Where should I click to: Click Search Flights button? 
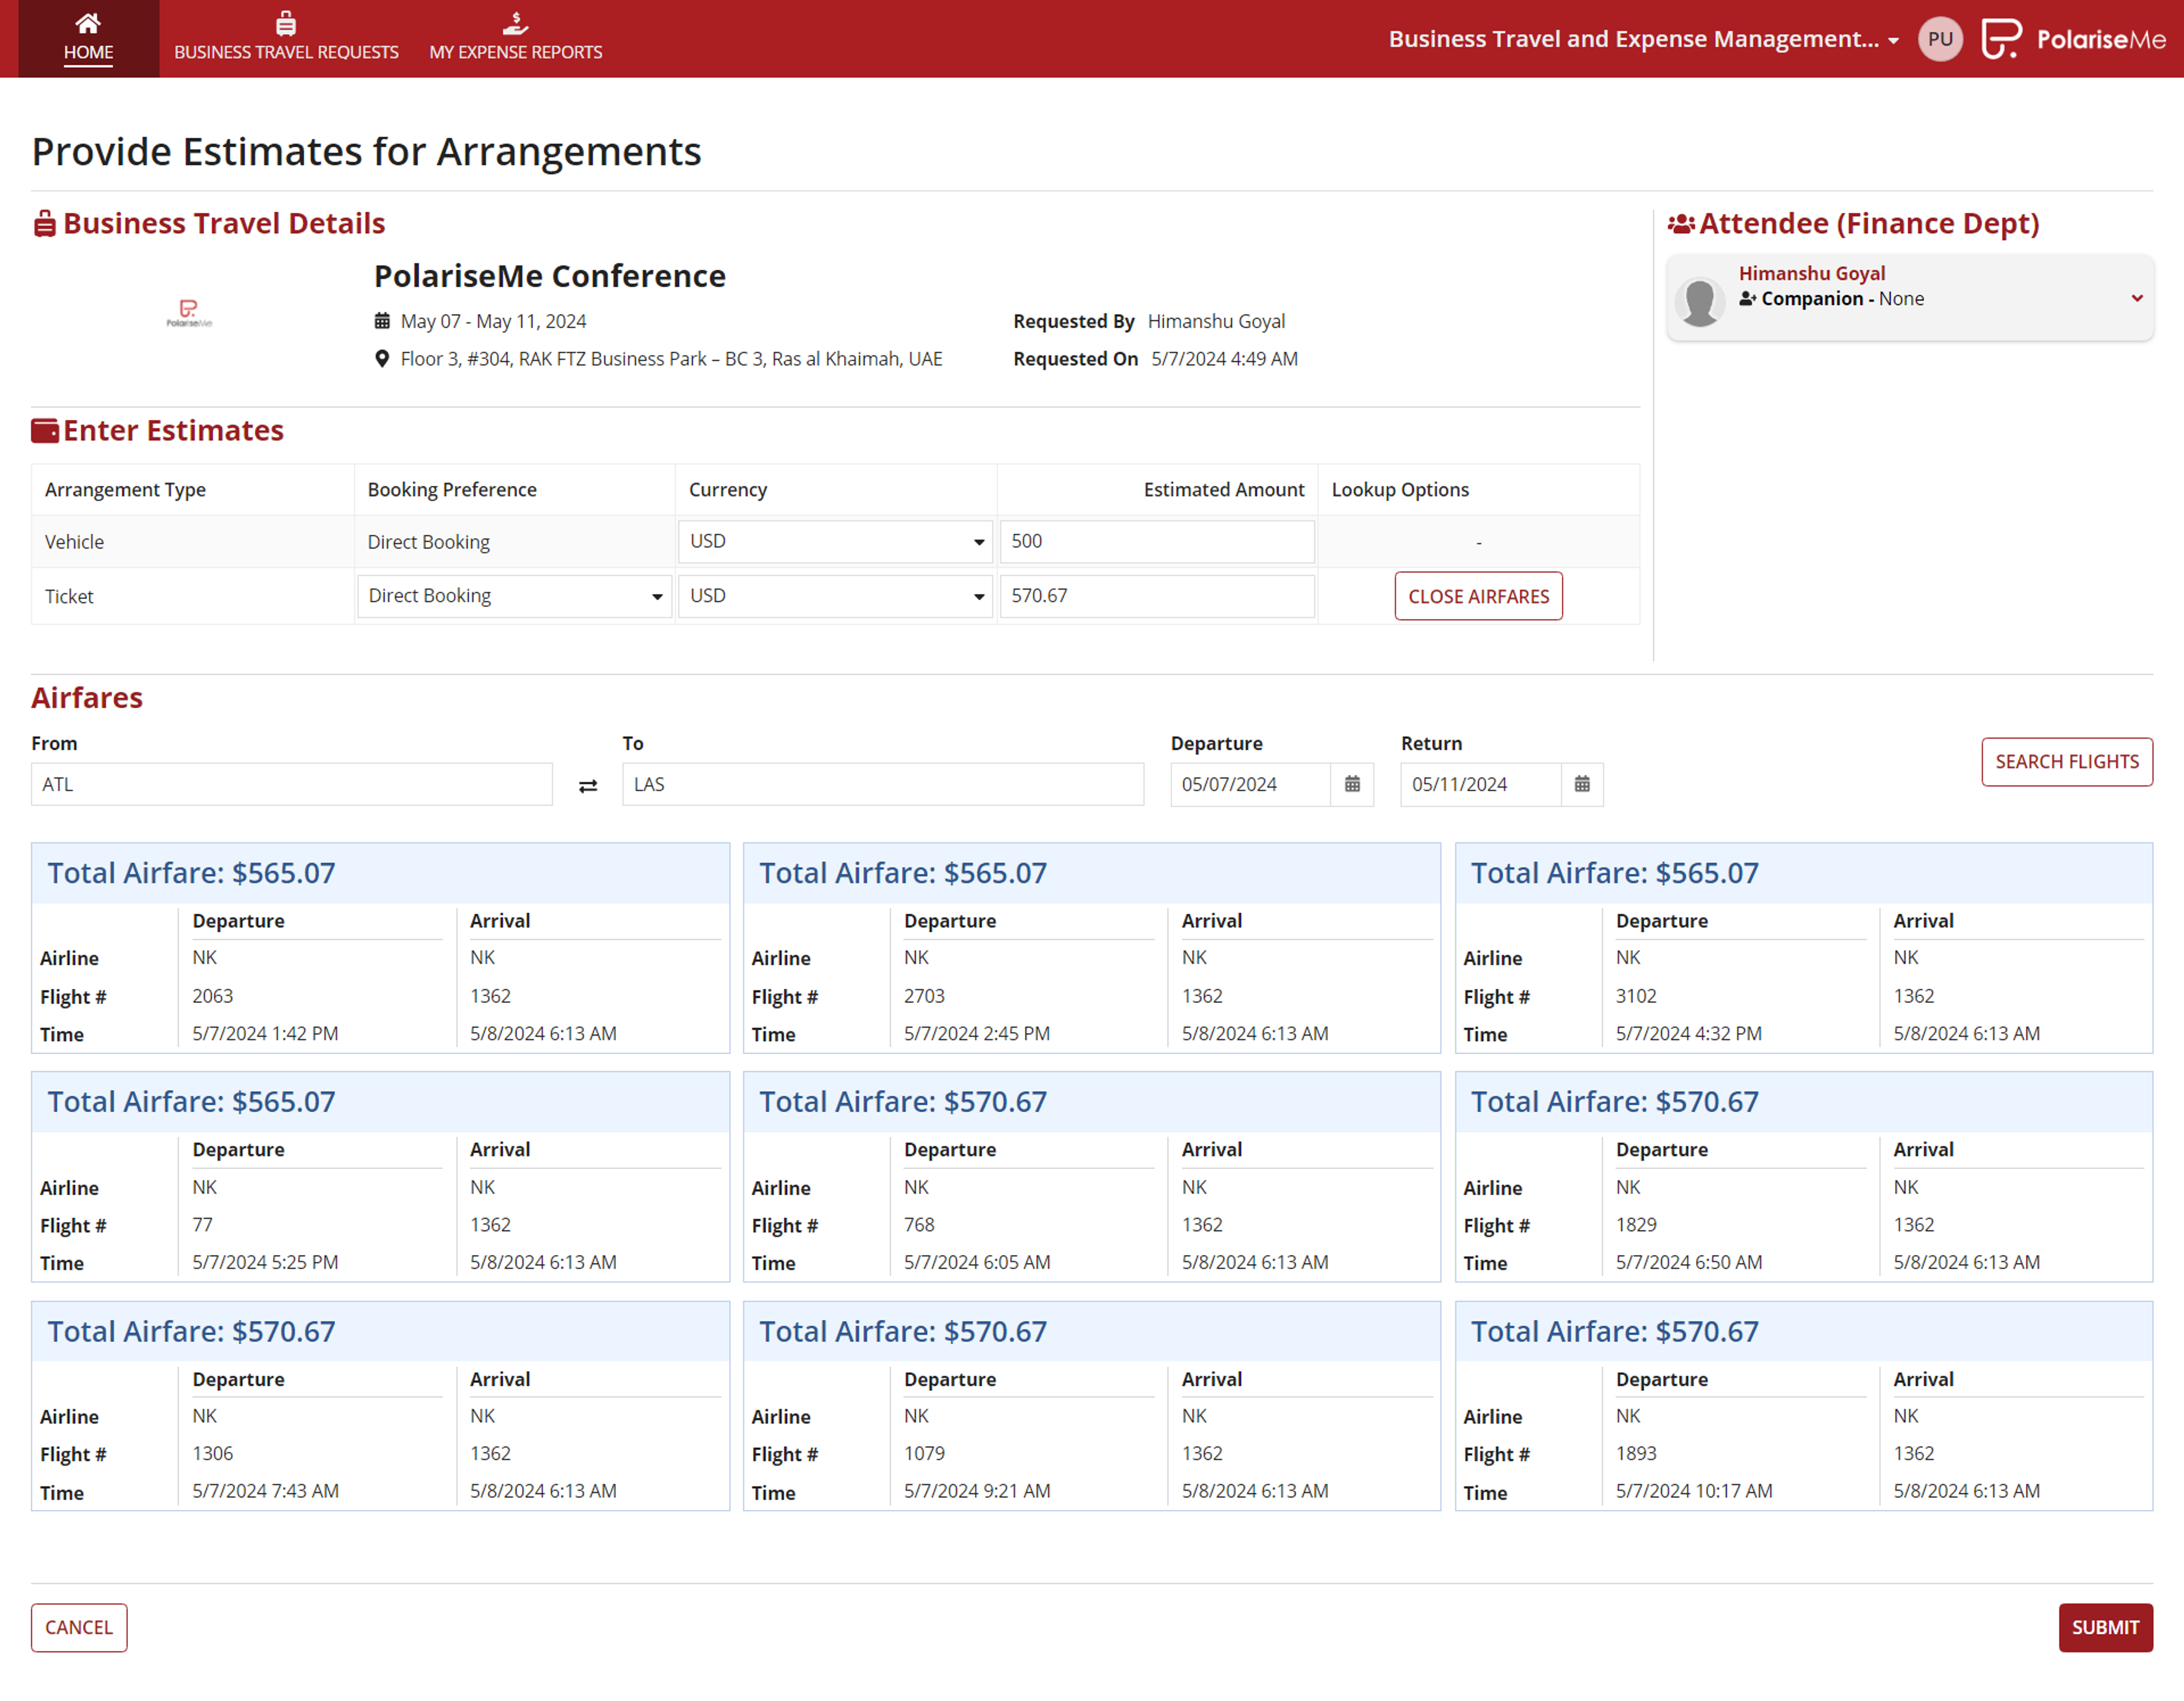point(2066,762)
